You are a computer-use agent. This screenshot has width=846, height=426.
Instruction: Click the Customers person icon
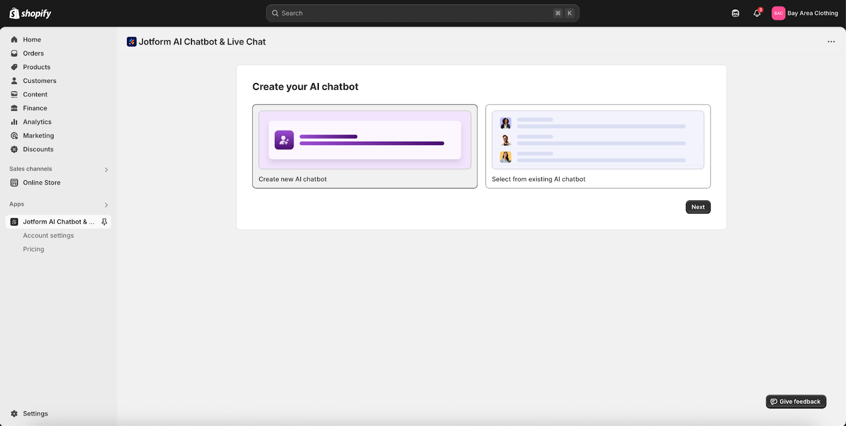click(14, 81)
